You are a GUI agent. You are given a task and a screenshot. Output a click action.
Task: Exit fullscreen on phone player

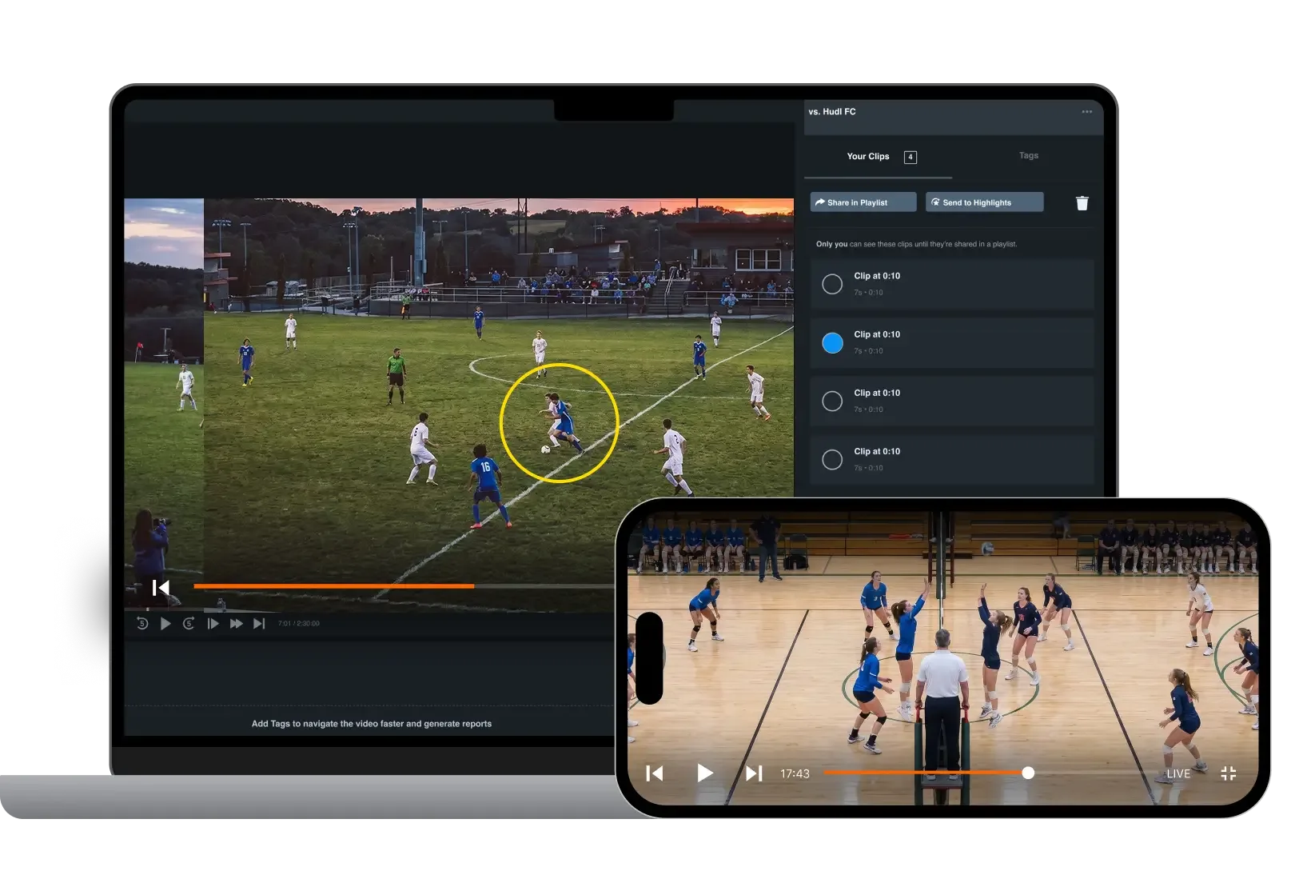tap(1229, 773)
